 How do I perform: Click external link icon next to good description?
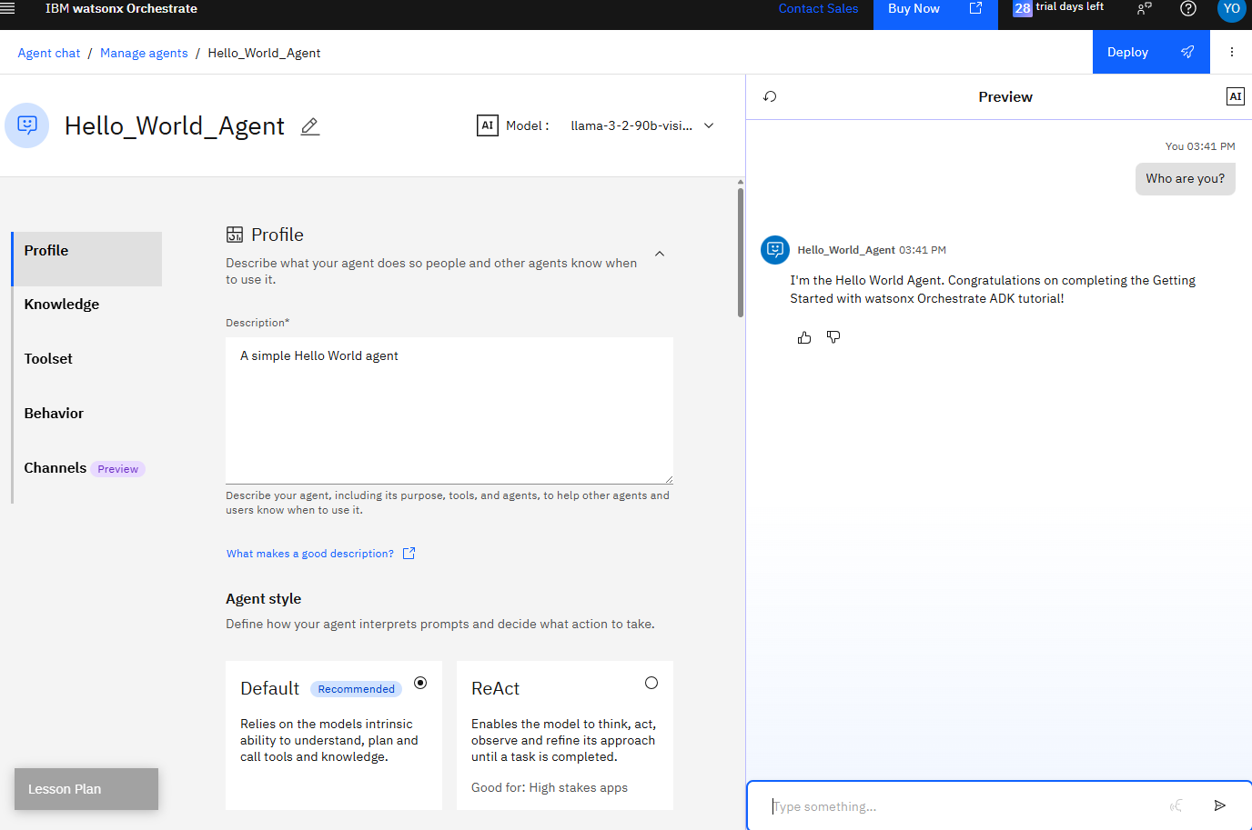click(x=409, y=553)
